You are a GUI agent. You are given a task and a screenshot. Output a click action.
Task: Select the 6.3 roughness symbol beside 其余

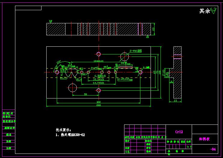coord(213,10)
